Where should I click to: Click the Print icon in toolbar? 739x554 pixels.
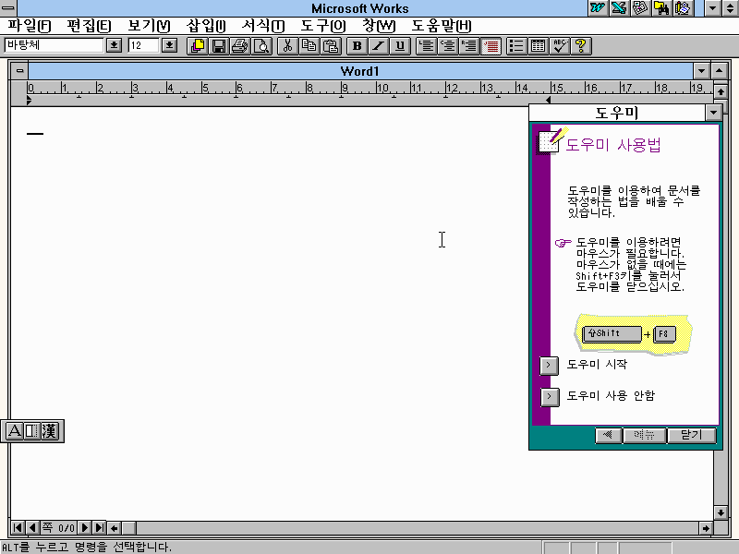pyautogui.click(x=240, y=45)
